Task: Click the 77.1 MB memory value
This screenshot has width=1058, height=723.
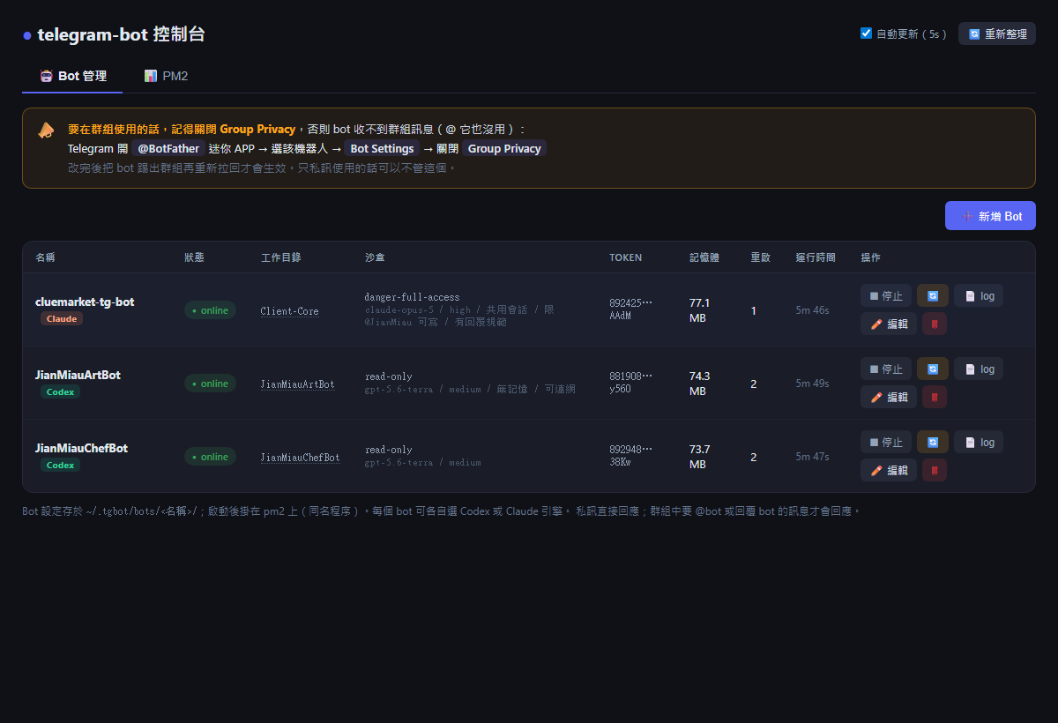Action: pyautogui.click(x=700, y=309)
